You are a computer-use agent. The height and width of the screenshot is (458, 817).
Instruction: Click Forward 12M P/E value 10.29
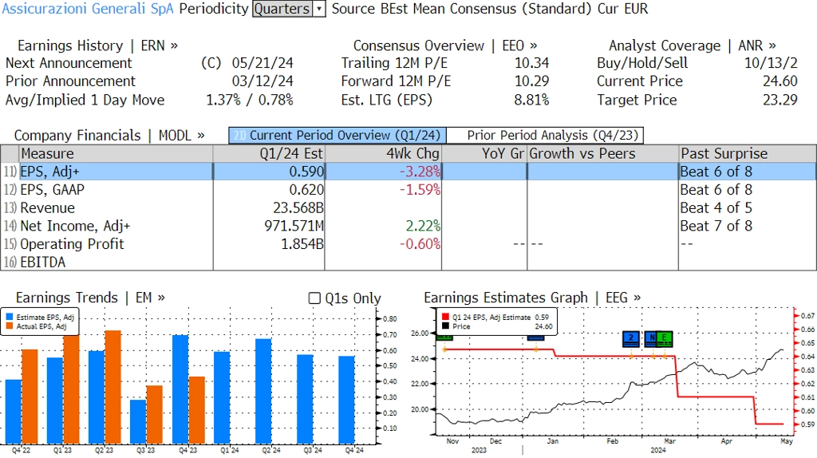pyautogui.click(x=532, y=81)
